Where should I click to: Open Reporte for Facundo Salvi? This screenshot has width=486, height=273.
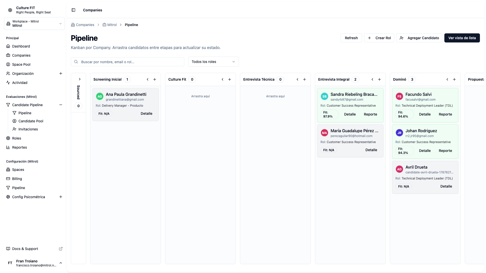445,114
